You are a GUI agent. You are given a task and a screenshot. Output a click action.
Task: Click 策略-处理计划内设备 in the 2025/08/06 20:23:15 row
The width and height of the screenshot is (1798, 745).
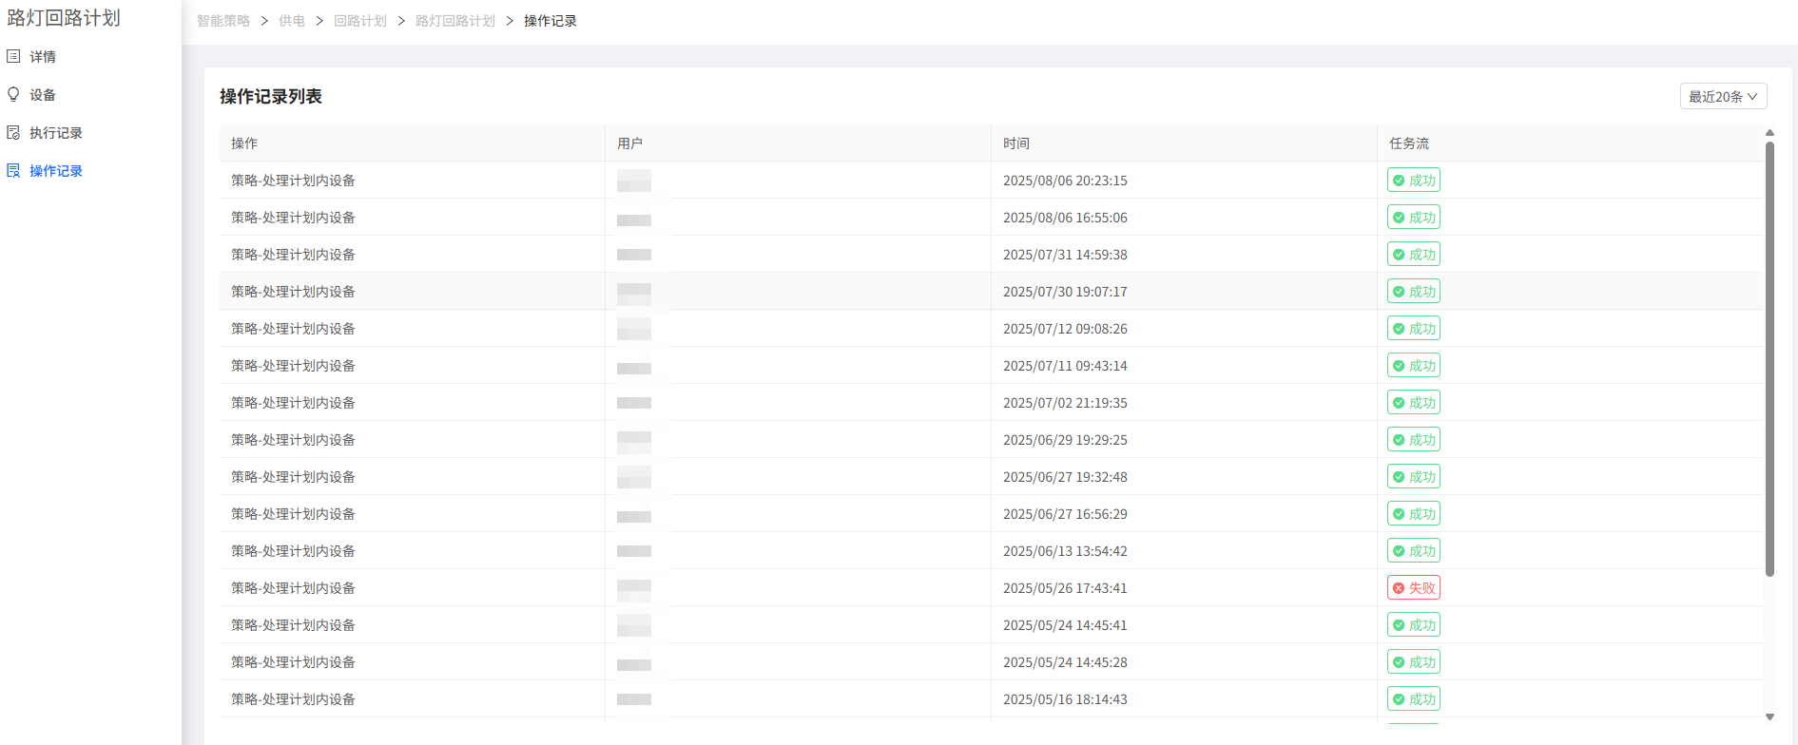tap(293, 181)
